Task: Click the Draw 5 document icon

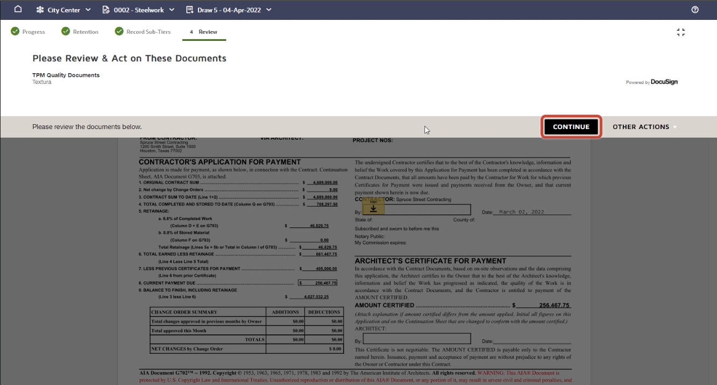Action: [x=189, y=10]
